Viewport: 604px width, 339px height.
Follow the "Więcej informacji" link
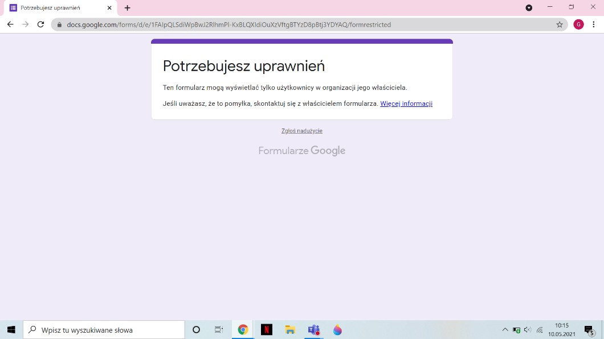pyautogui.click(x=406, y=104)
